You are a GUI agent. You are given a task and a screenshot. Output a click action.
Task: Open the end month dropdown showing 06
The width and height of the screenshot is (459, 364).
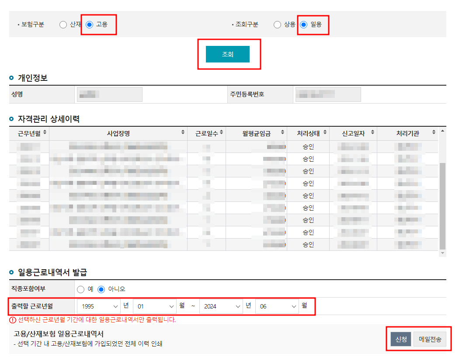[277, 306]
